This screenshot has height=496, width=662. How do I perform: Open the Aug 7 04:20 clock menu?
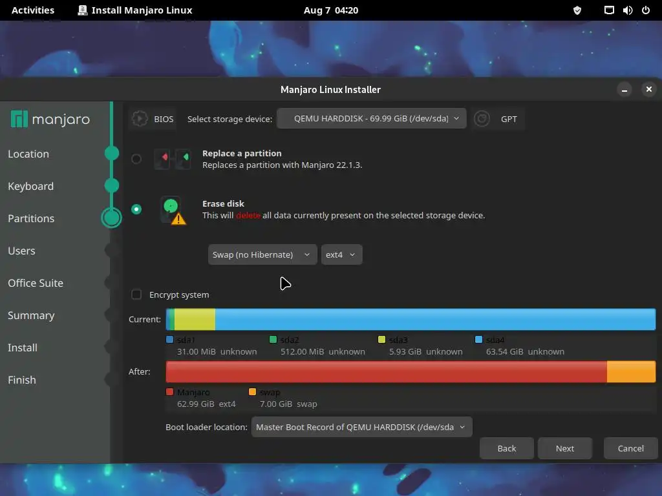click(331, 10)
